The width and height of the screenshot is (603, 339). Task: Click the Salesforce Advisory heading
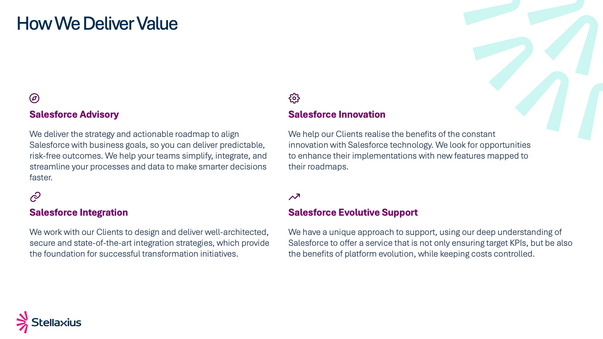point(74,114)
